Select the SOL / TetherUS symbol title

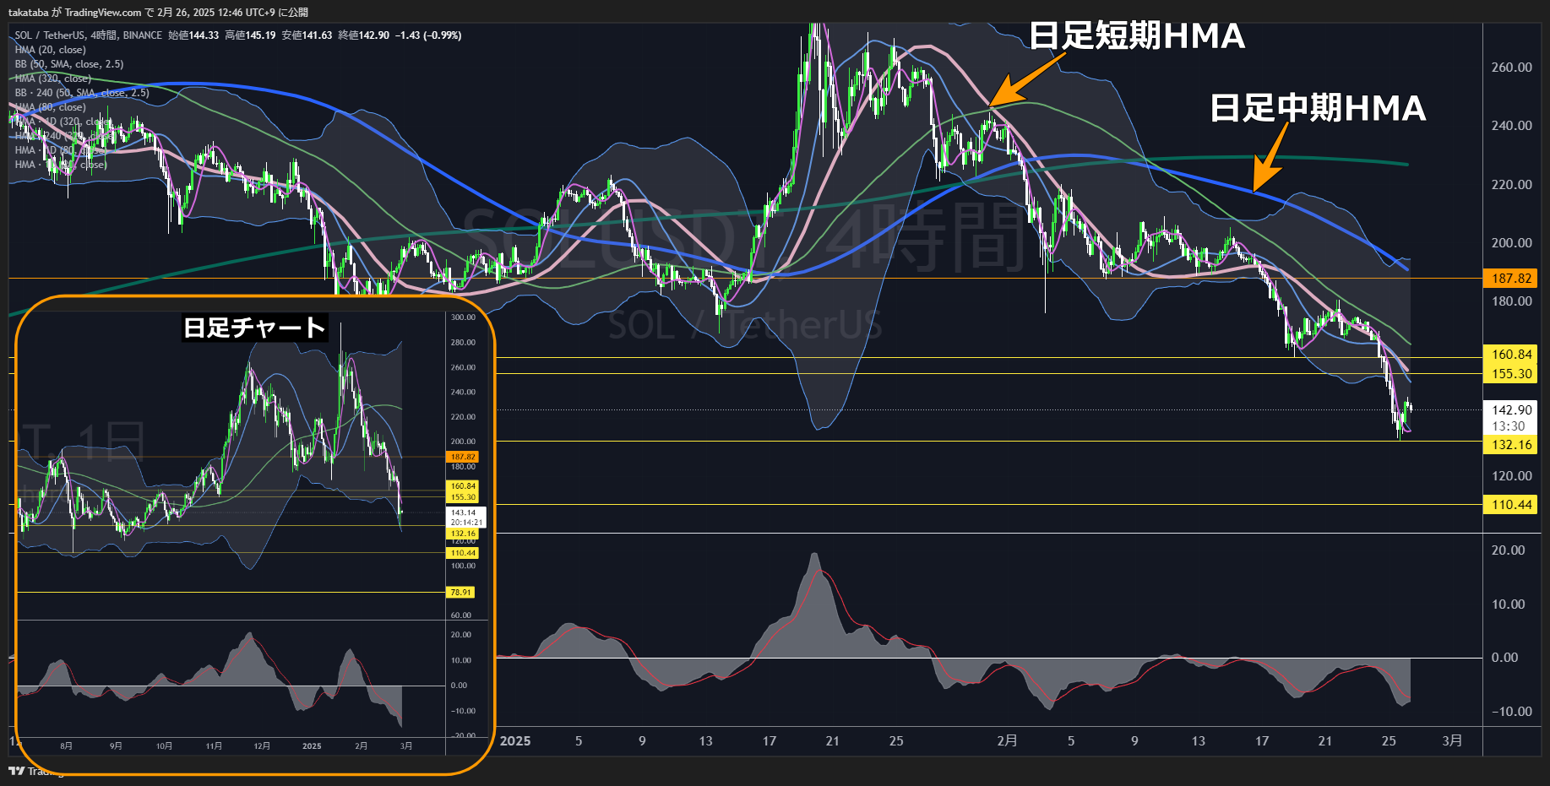[50, 35]
